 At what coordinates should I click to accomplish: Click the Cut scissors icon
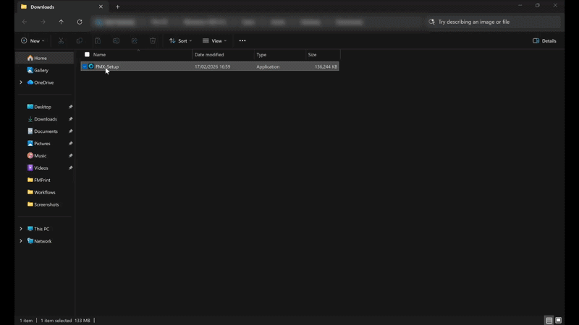click(x=61, y=41)
